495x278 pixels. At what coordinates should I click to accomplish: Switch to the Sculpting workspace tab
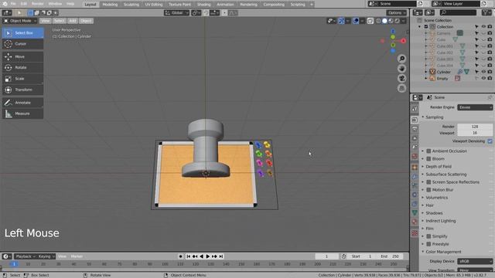(x=131, y=5)
